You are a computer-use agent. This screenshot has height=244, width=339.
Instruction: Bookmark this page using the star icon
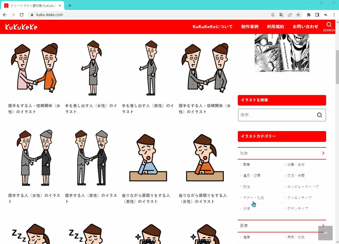click(x=298, y=15)
